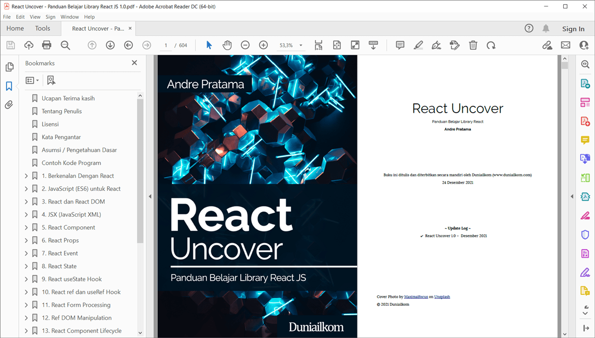The height and width of the screenshot is (338, 595).
Task: Expand the 11. React Form Processing bookmark
Action: tap(26, 305)
